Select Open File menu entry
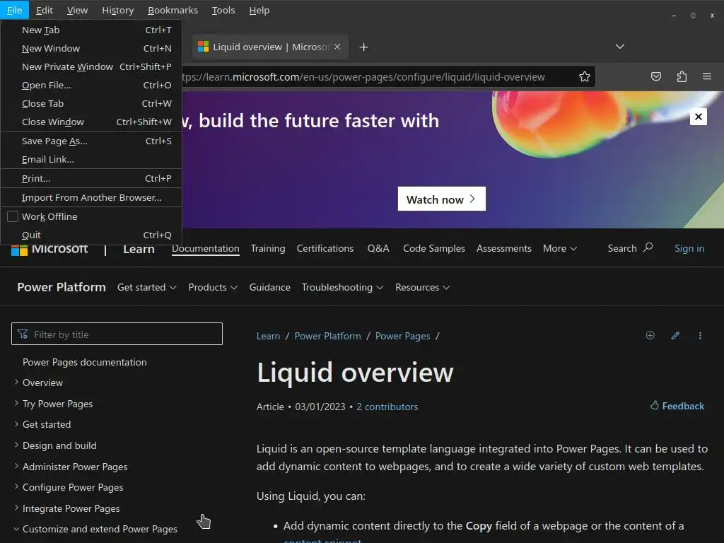Screen dimensions: 724x543 pyautogui.click(x=91, y=86)
